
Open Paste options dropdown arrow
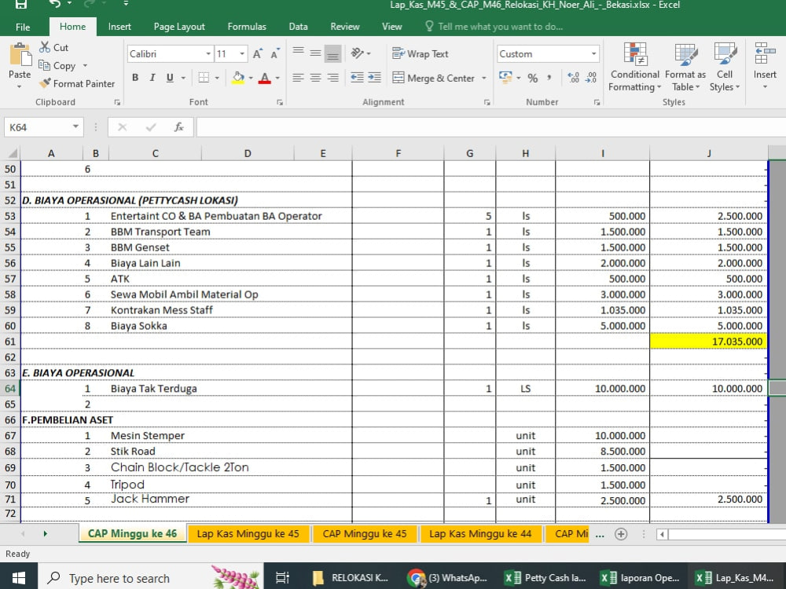[x=19, y=87]
